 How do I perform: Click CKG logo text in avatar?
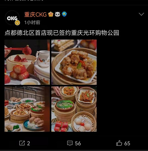pos(12,18)
